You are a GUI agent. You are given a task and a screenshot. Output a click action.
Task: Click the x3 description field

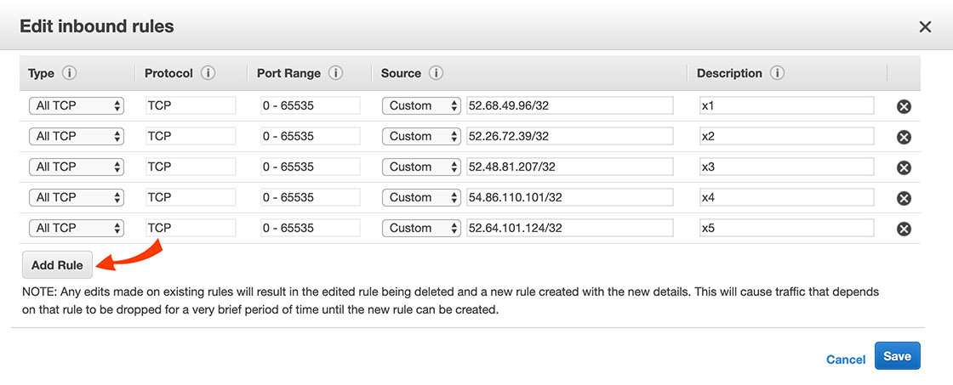786,167
